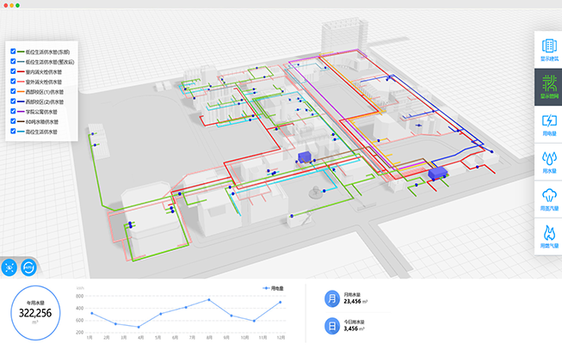
Task: Click the dark blue 西部校区(2)供水管 color line
Action: point(21,102)
